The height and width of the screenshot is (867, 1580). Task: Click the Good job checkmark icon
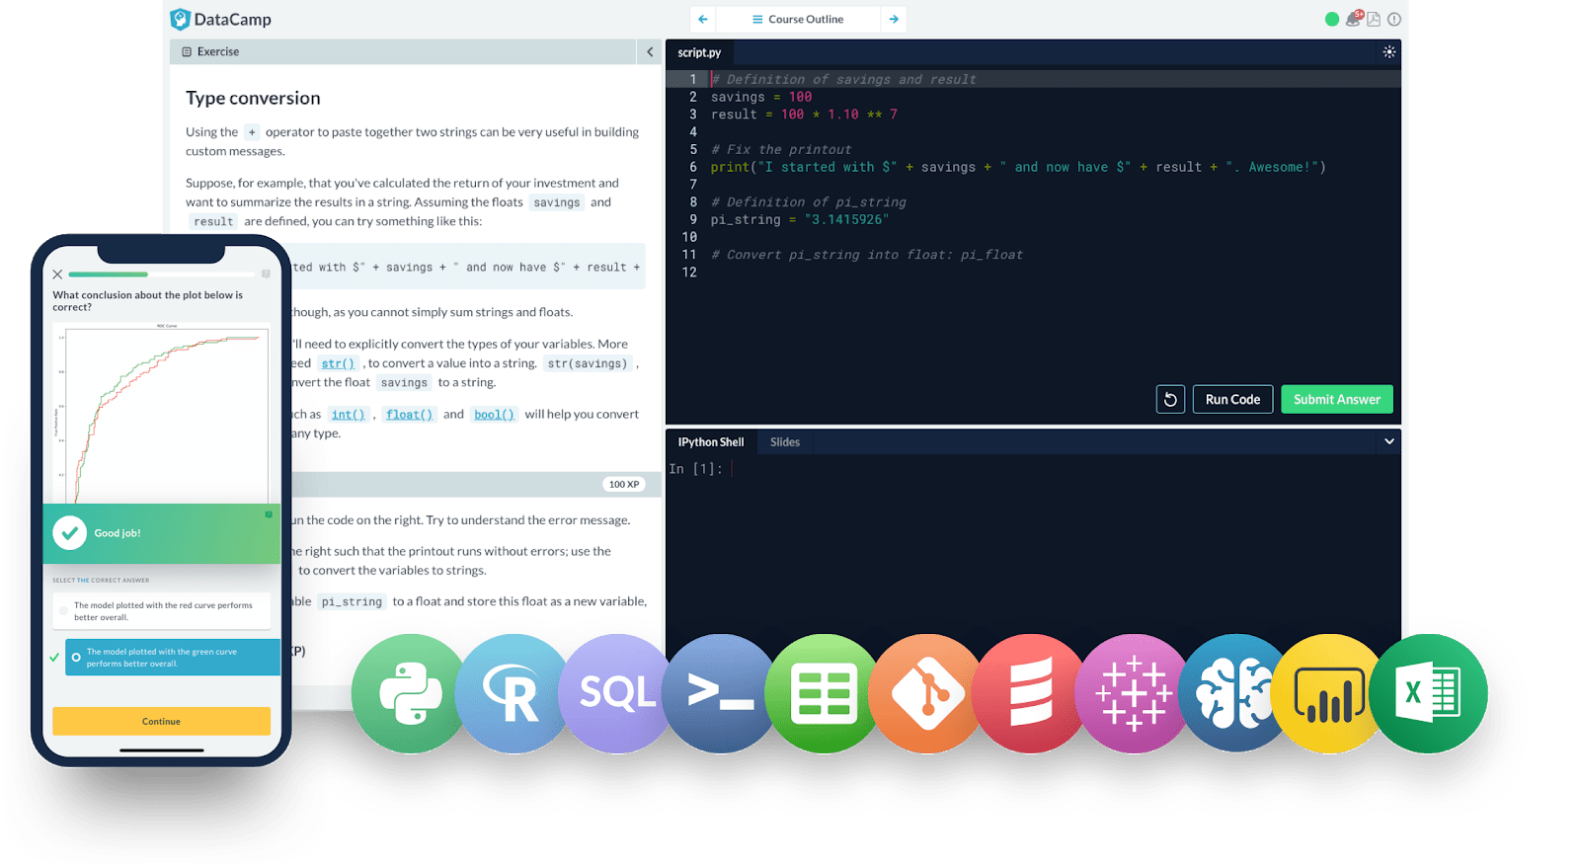click(x=69, y=533)
